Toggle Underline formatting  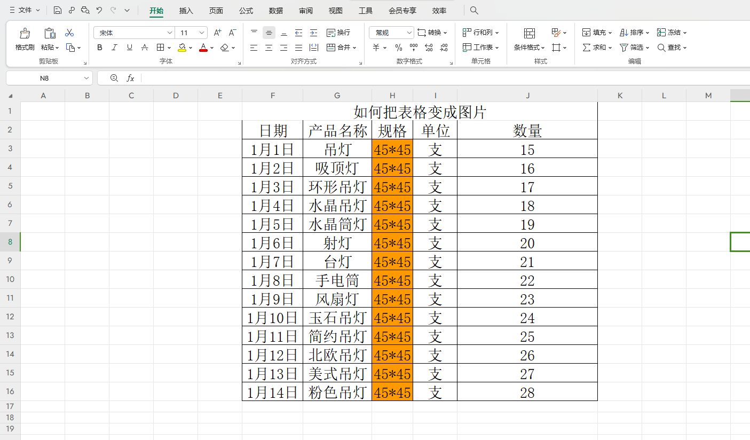(129, 48)
